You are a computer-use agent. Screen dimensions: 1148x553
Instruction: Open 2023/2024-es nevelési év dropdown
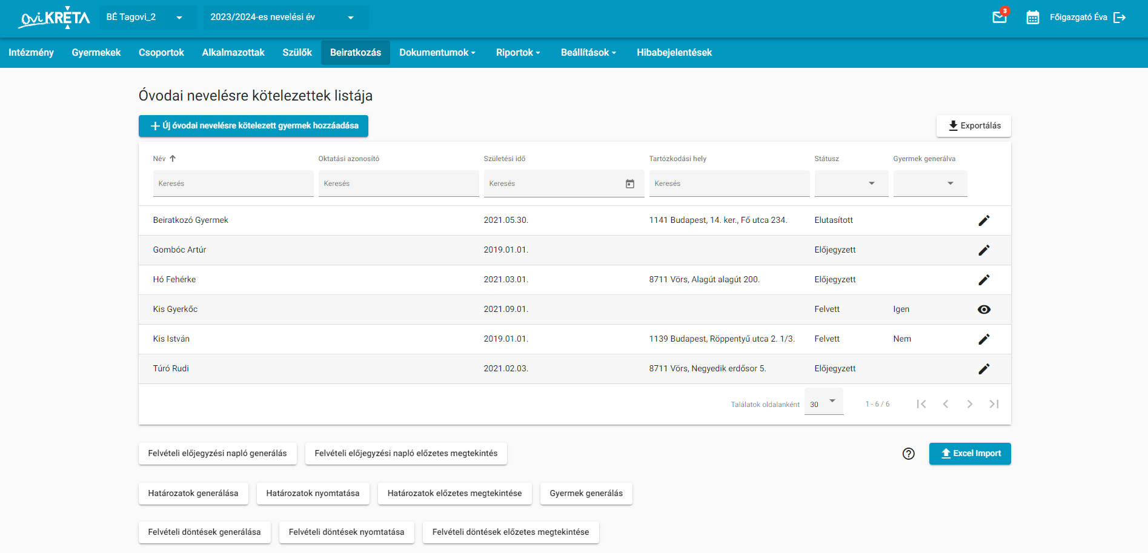tap(285, 18)
